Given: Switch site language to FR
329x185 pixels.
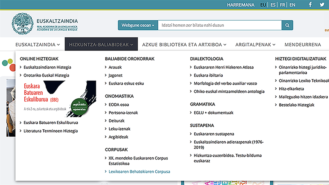Looking at the screenshot, I should pyautogui.click(x=282, y=5).
